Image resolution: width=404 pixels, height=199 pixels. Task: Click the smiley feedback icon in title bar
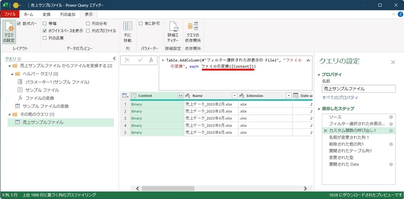[x=16, y=5]
